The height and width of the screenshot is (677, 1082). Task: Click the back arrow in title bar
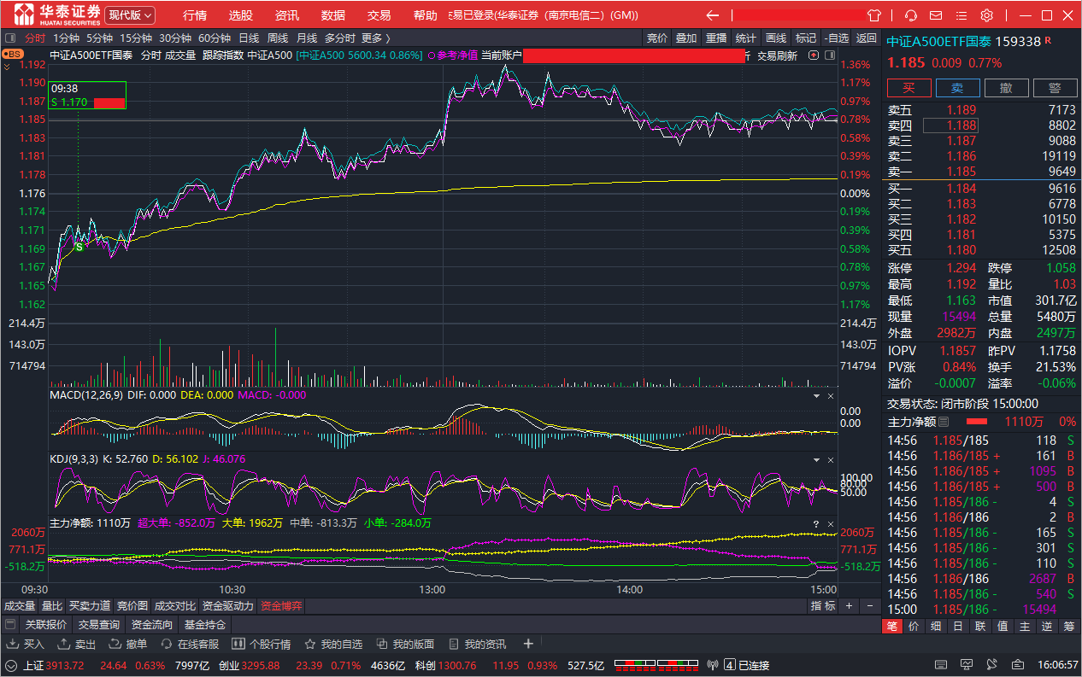(713, 15)
